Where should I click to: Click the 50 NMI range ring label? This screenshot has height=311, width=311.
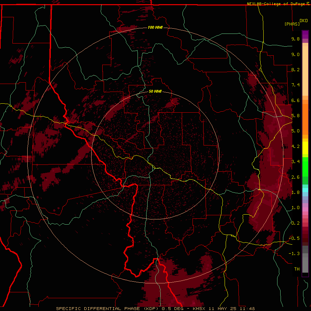[155, 91]
